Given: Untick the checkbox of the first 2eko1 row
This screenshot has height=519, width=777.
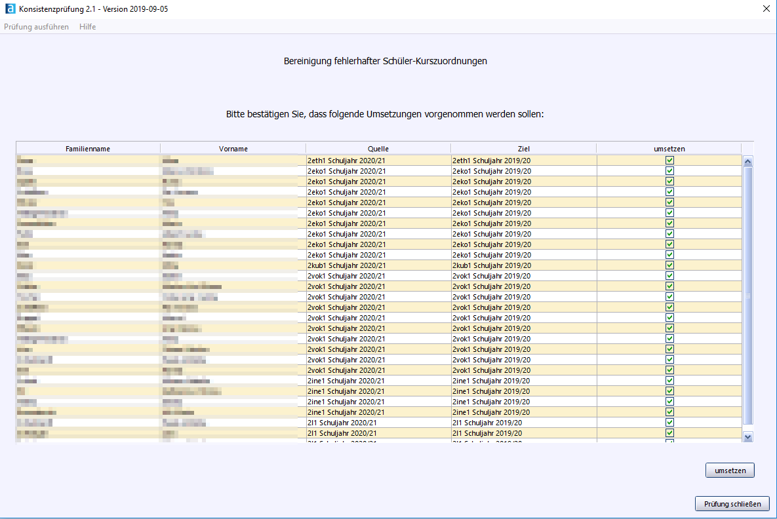Looking at the screenshot, I should [669, 171].
